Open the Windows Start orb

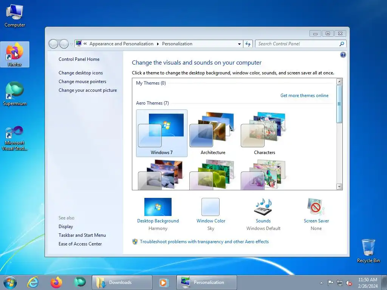(x=10, y=282)
